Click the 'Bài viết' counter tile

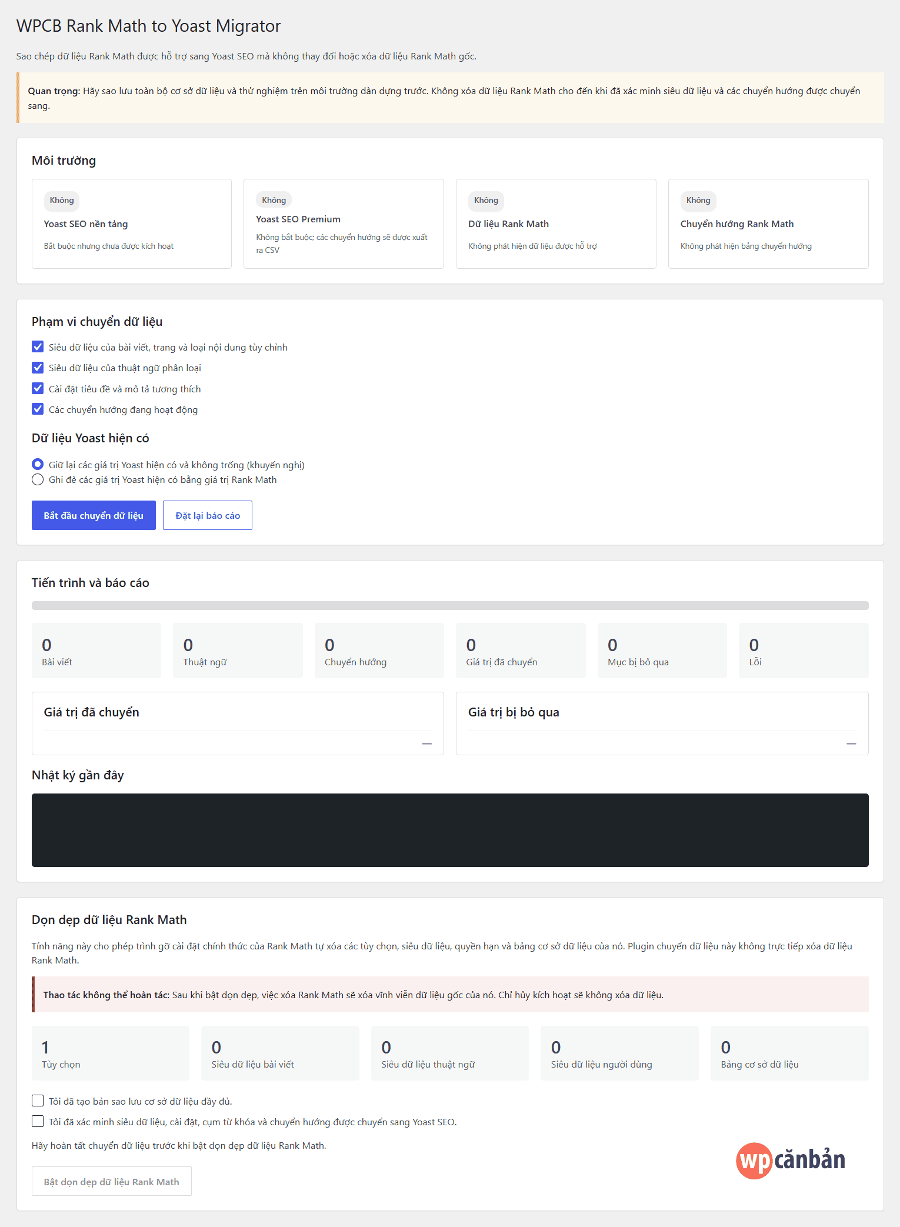(x=96, y=651)
